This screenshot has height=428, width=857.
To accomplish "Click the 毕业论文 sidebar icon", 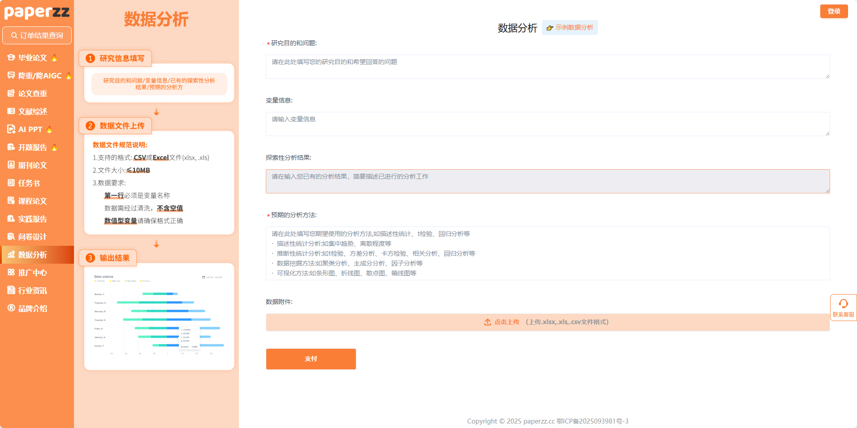I will (11, 58).
